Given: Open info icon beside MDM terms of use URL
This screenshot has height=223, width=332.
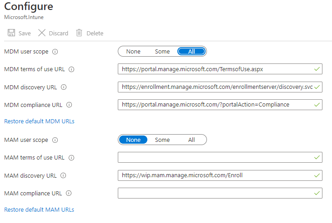Looking at the screenshot, I should click(71, 69).
